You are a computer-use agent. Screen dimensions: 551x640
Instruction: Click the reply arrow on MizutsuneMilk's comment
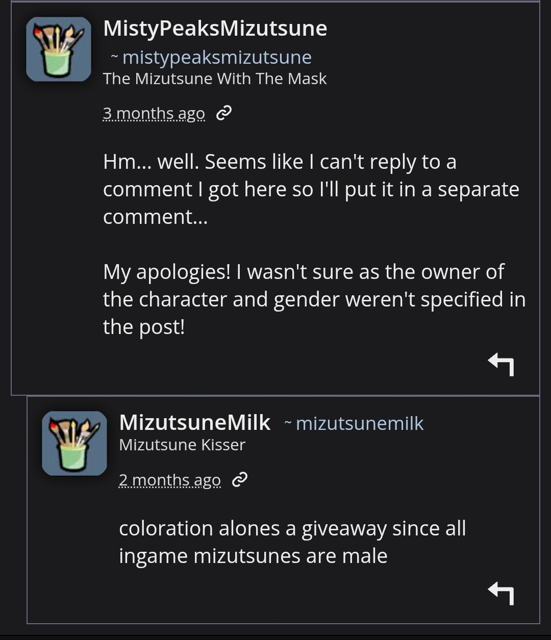tap(500, 593)
